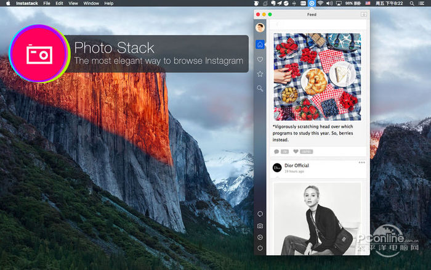Click the paper plane icon in the menu bar

click(x=280, y=3)
